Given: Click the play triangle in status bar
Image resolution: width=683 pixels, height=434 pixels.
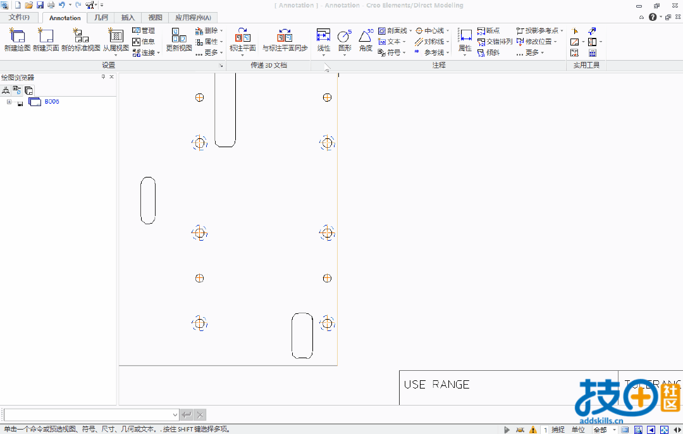Looking at the screenshot, I should 507,430.
